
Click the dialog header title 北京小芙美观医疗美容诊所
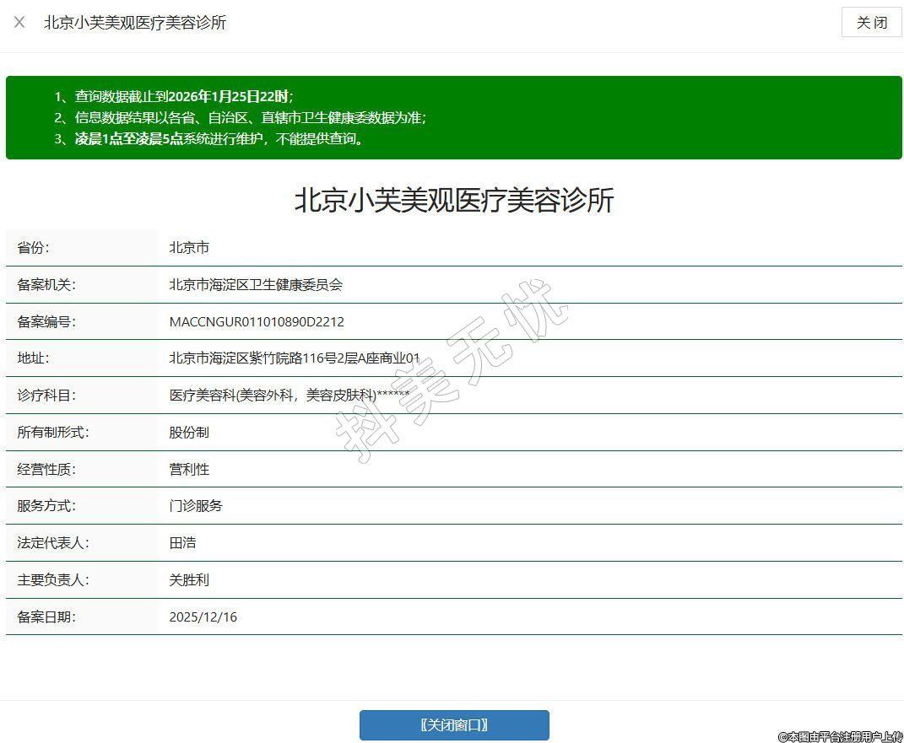pos(135,23)
